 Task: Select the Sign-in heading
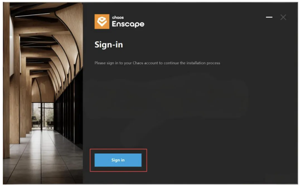[x=109, y=45]
